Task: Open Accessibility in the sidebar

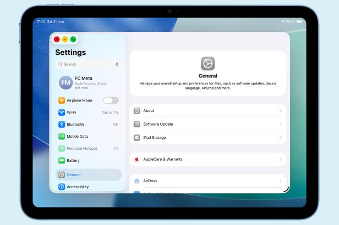Action: coord(89,187)
